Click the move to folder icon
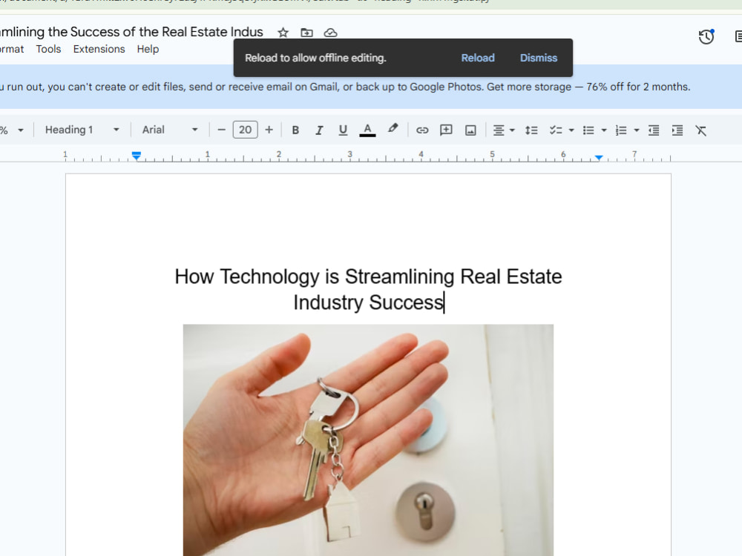 (x=306, y=33)
